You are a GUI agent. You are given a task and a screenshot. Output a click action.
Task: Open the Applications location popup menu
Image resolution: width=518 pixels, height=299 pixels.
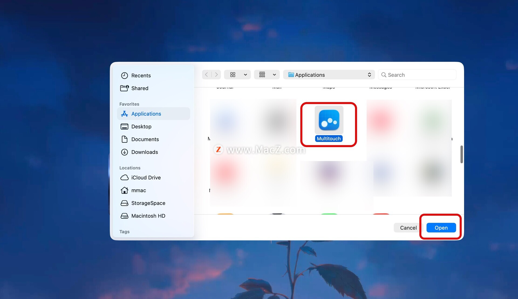[329, 75]
